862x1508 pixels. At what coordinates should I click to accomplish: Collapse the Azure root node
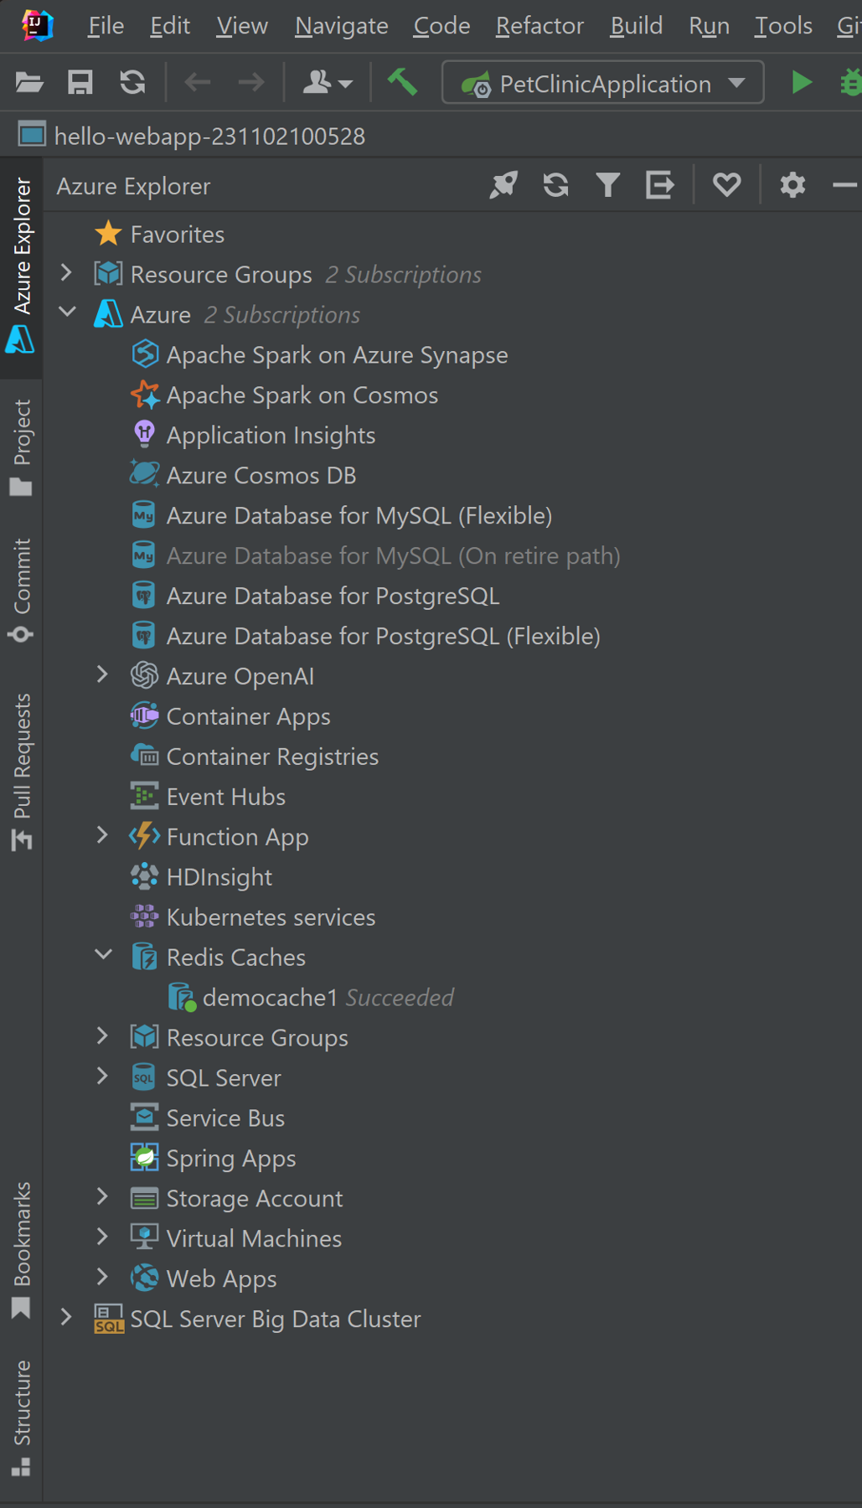[x=67, y=312]
